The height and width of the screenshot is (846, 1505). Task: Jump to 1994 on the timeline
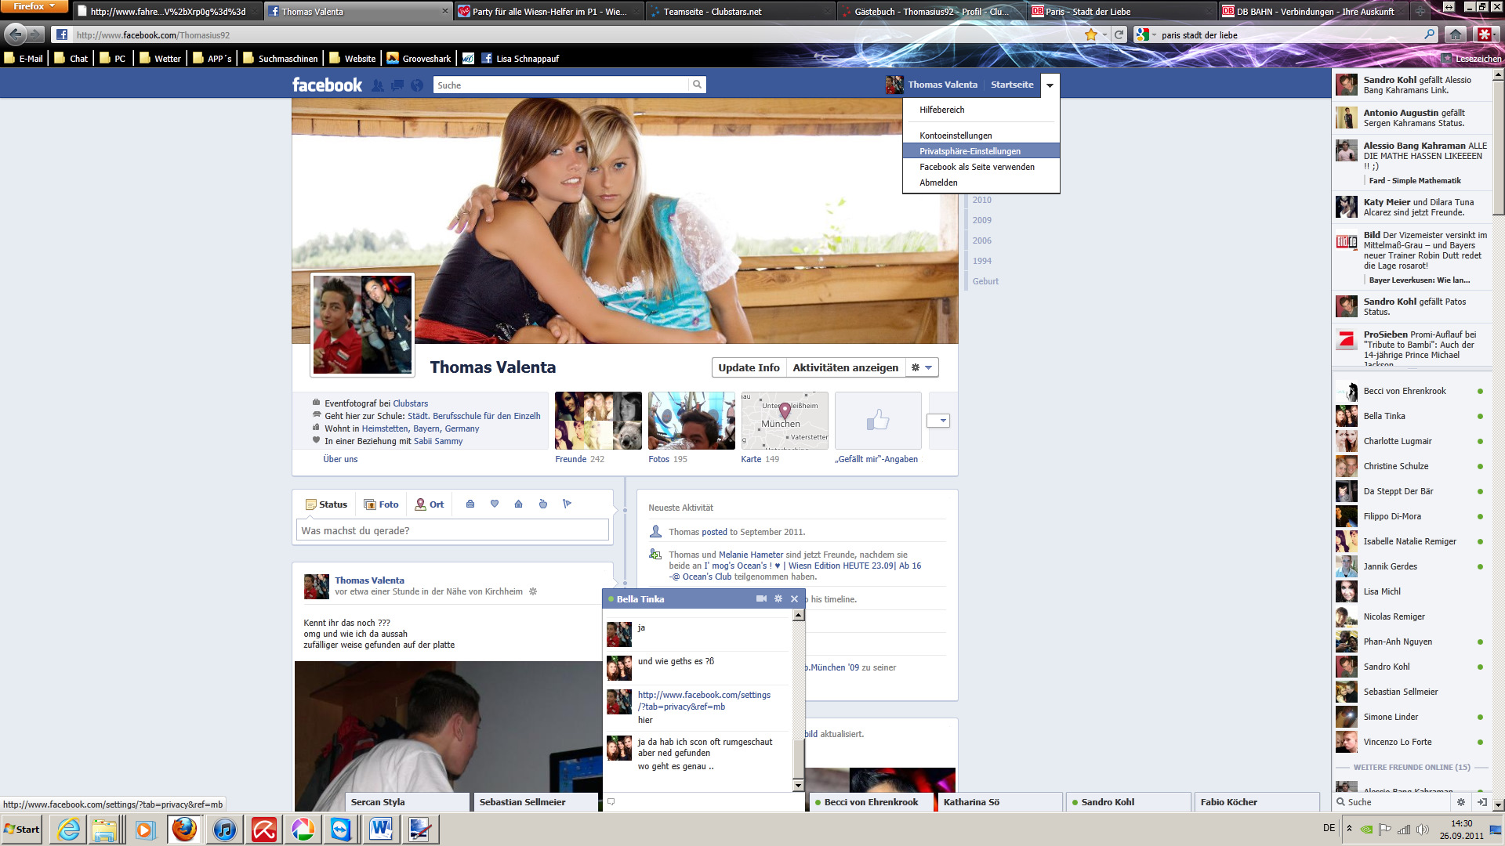pos(981,261)
